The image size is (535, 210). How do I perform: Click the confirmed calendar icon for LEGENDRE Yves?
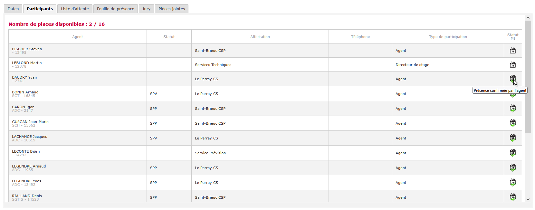pos(512,183)
